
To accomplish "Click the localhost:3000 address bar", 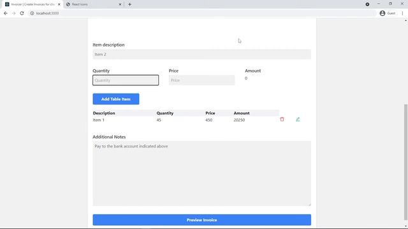I will pyautogui.click(x=203, y=13).
